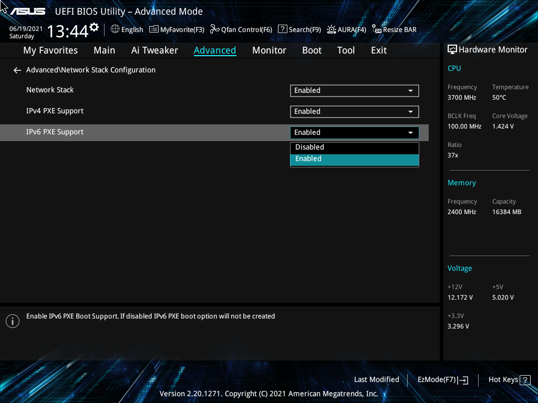538x403 pixels.
Task: Go back using the left arrow near Network Stack Configuration
Action: pyautogui.click(x=17, y=70)
